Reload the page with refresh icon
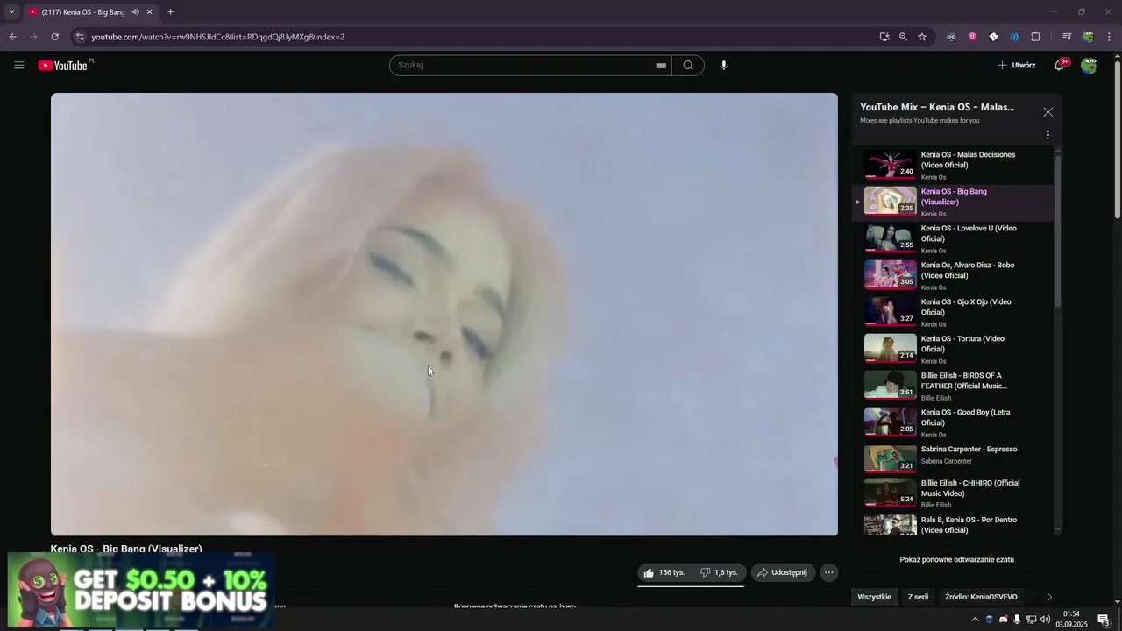This screenshot has width=1122, height=631. pyautogui.click(x=54, y=37)
